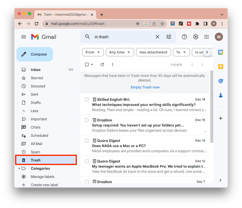Open the To filter dropdown
The width and height of the screenshot is (242, 208).
181,52
